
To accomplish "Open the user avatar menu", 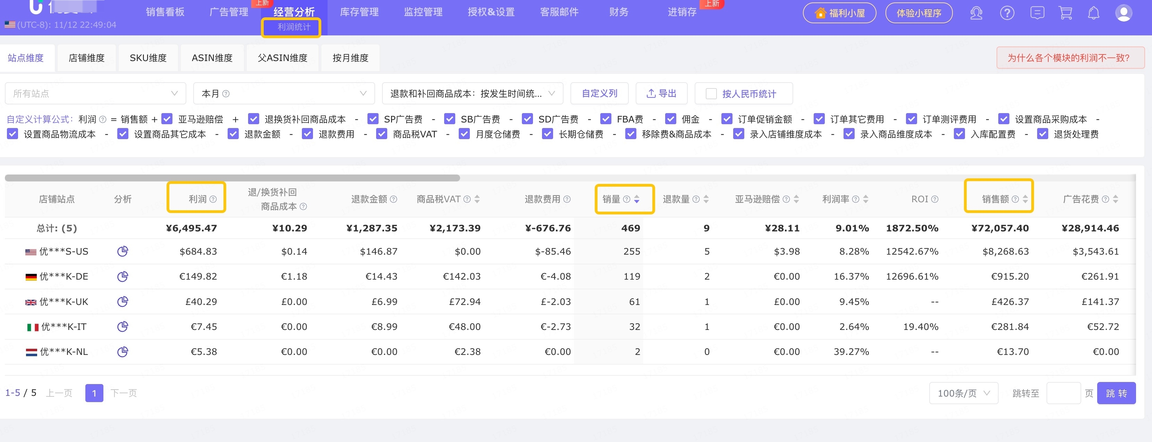I will pos(1124,13).
